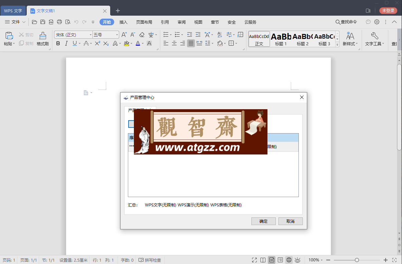The height and width of the screenshot is (264, 402).
Task: Export the document to PDF
Action: point(51,22)
